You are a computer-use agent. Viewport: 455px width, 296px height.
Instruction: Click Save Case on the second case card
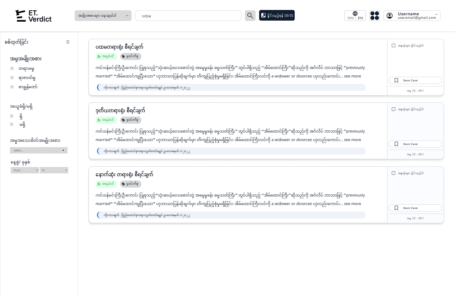415,144
